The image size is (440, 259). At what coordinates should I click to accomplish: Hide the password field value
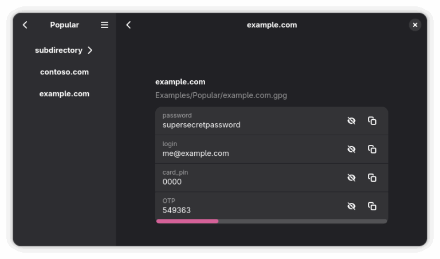pyautogui.click(x=351, y=121)
